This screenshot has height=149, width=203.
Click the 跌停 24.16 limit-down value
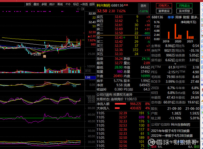coord(146,59)
